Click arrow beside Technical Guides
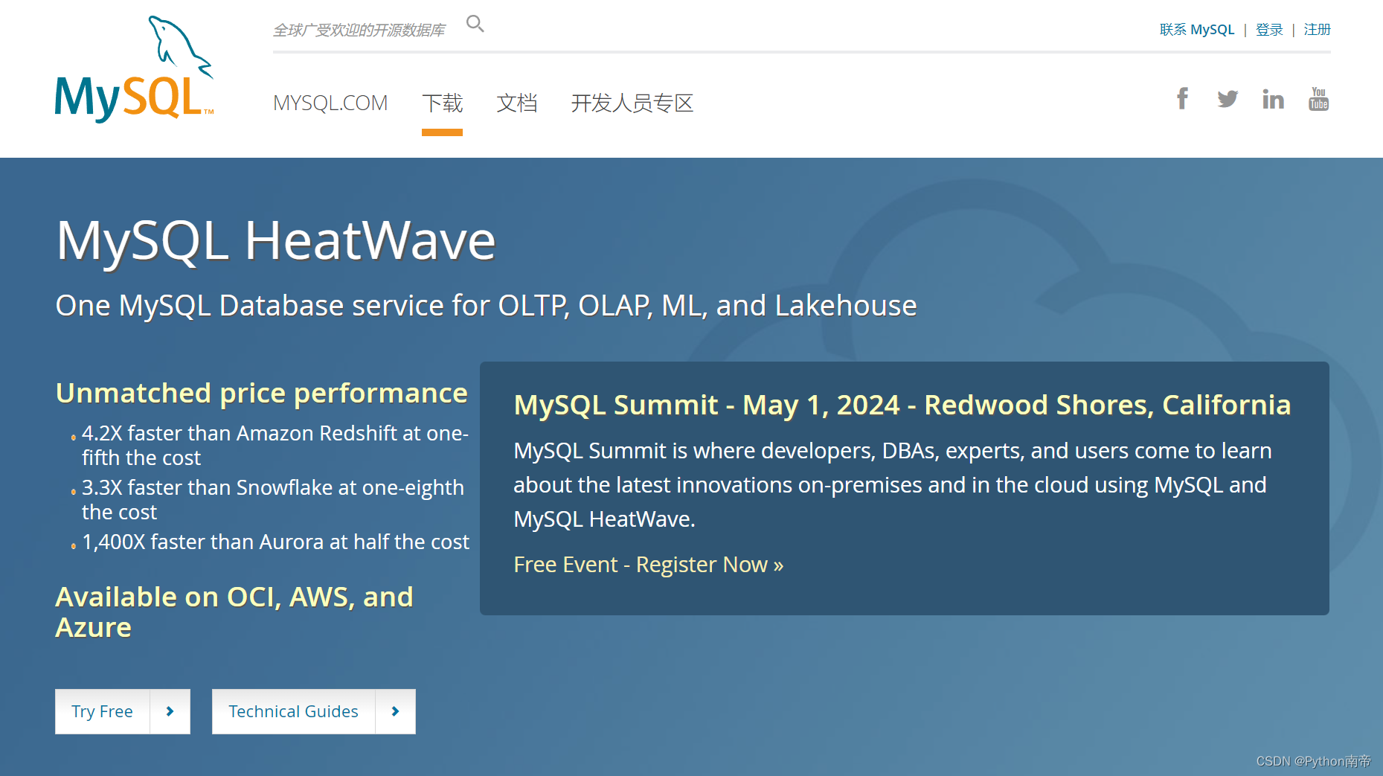Viewport: 1383px width, 776px height. click(396, 711)
